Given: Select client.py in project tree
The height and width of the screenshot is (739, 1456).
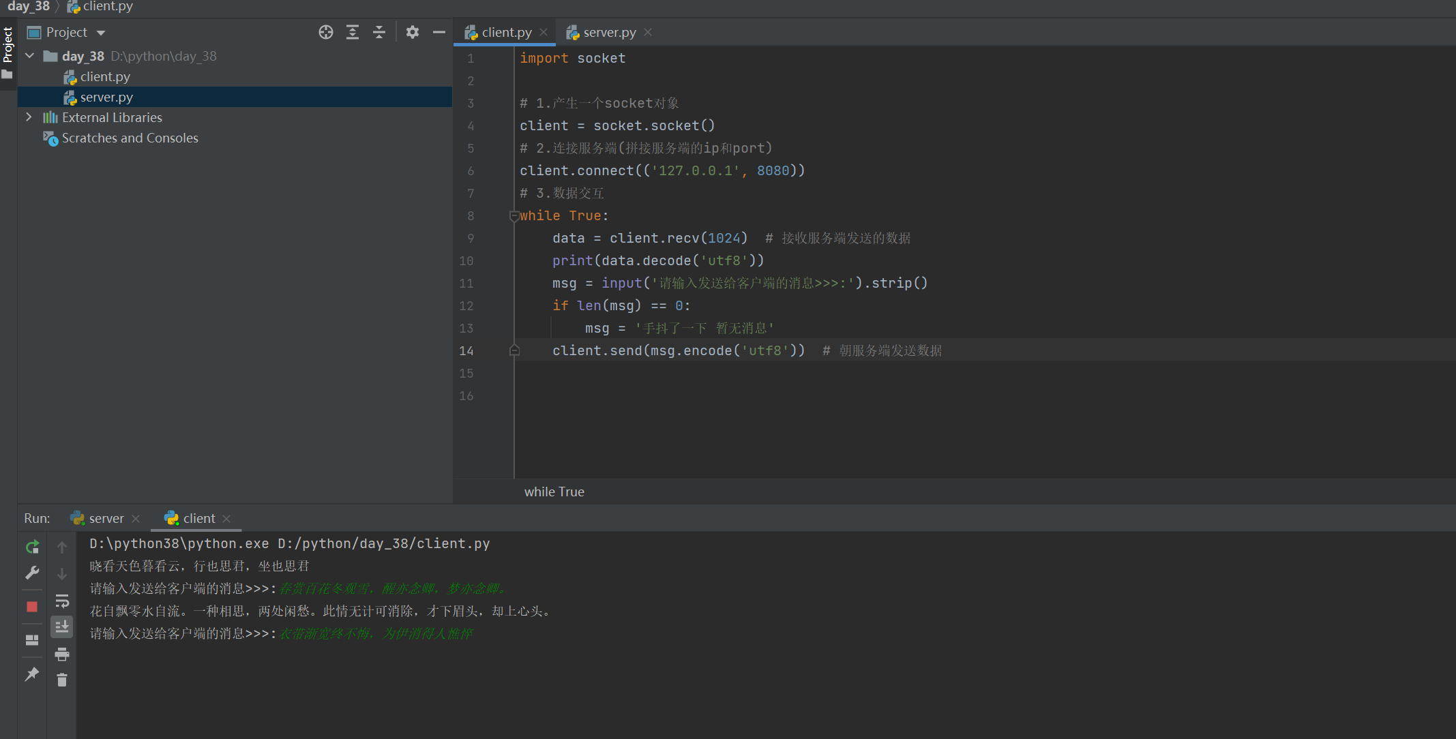Looking at the screenshot, I should coord(105,76).
